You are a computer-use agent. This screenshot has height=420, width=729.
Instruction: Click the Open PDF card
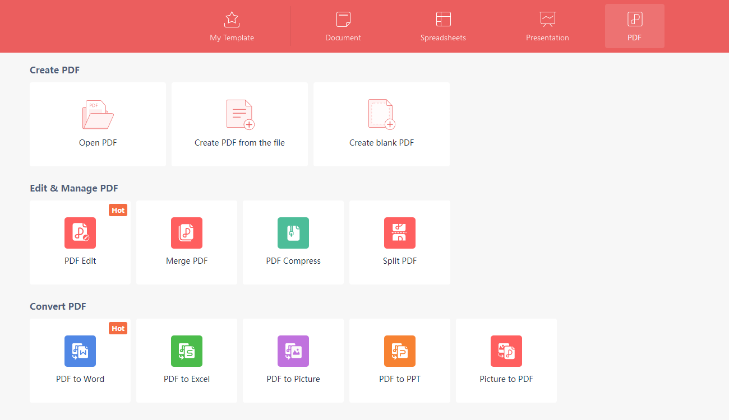pyautogui.click(x=98, y=124)
